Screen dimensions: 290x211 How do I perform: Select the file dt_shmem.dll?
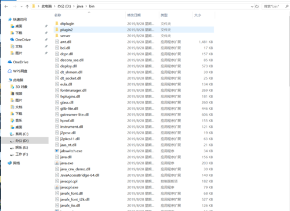pos(71,72)
